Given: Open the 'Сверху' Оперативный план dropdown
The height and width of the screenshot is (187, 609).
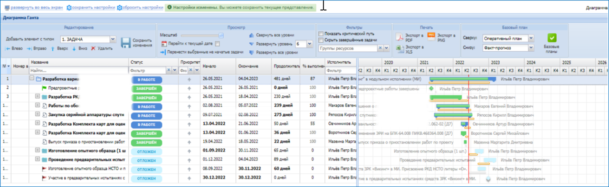Looking at the screenshot, I should 531,38.
